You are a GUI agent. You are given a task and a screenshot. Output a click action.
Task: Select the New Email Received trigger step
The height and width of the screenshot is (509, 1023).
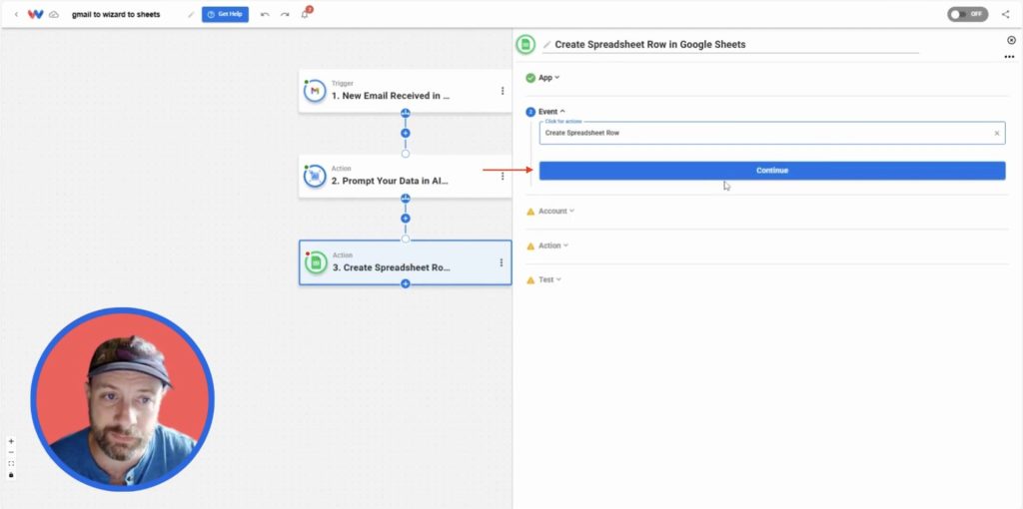[406, 91]
